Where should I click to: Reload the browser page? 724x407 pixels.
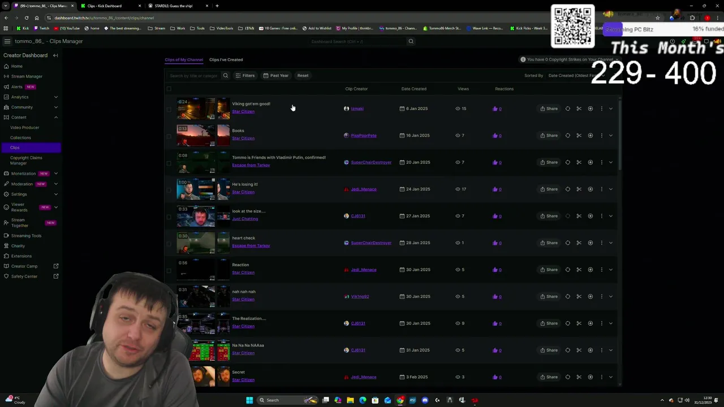click(x=26, y=18)
